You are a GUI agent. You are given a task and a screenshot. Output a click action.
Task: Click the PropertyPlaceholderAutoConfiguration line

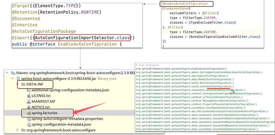196,104
